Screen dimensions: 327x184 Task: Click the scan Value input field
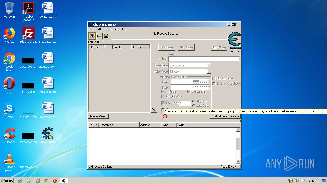204,59
